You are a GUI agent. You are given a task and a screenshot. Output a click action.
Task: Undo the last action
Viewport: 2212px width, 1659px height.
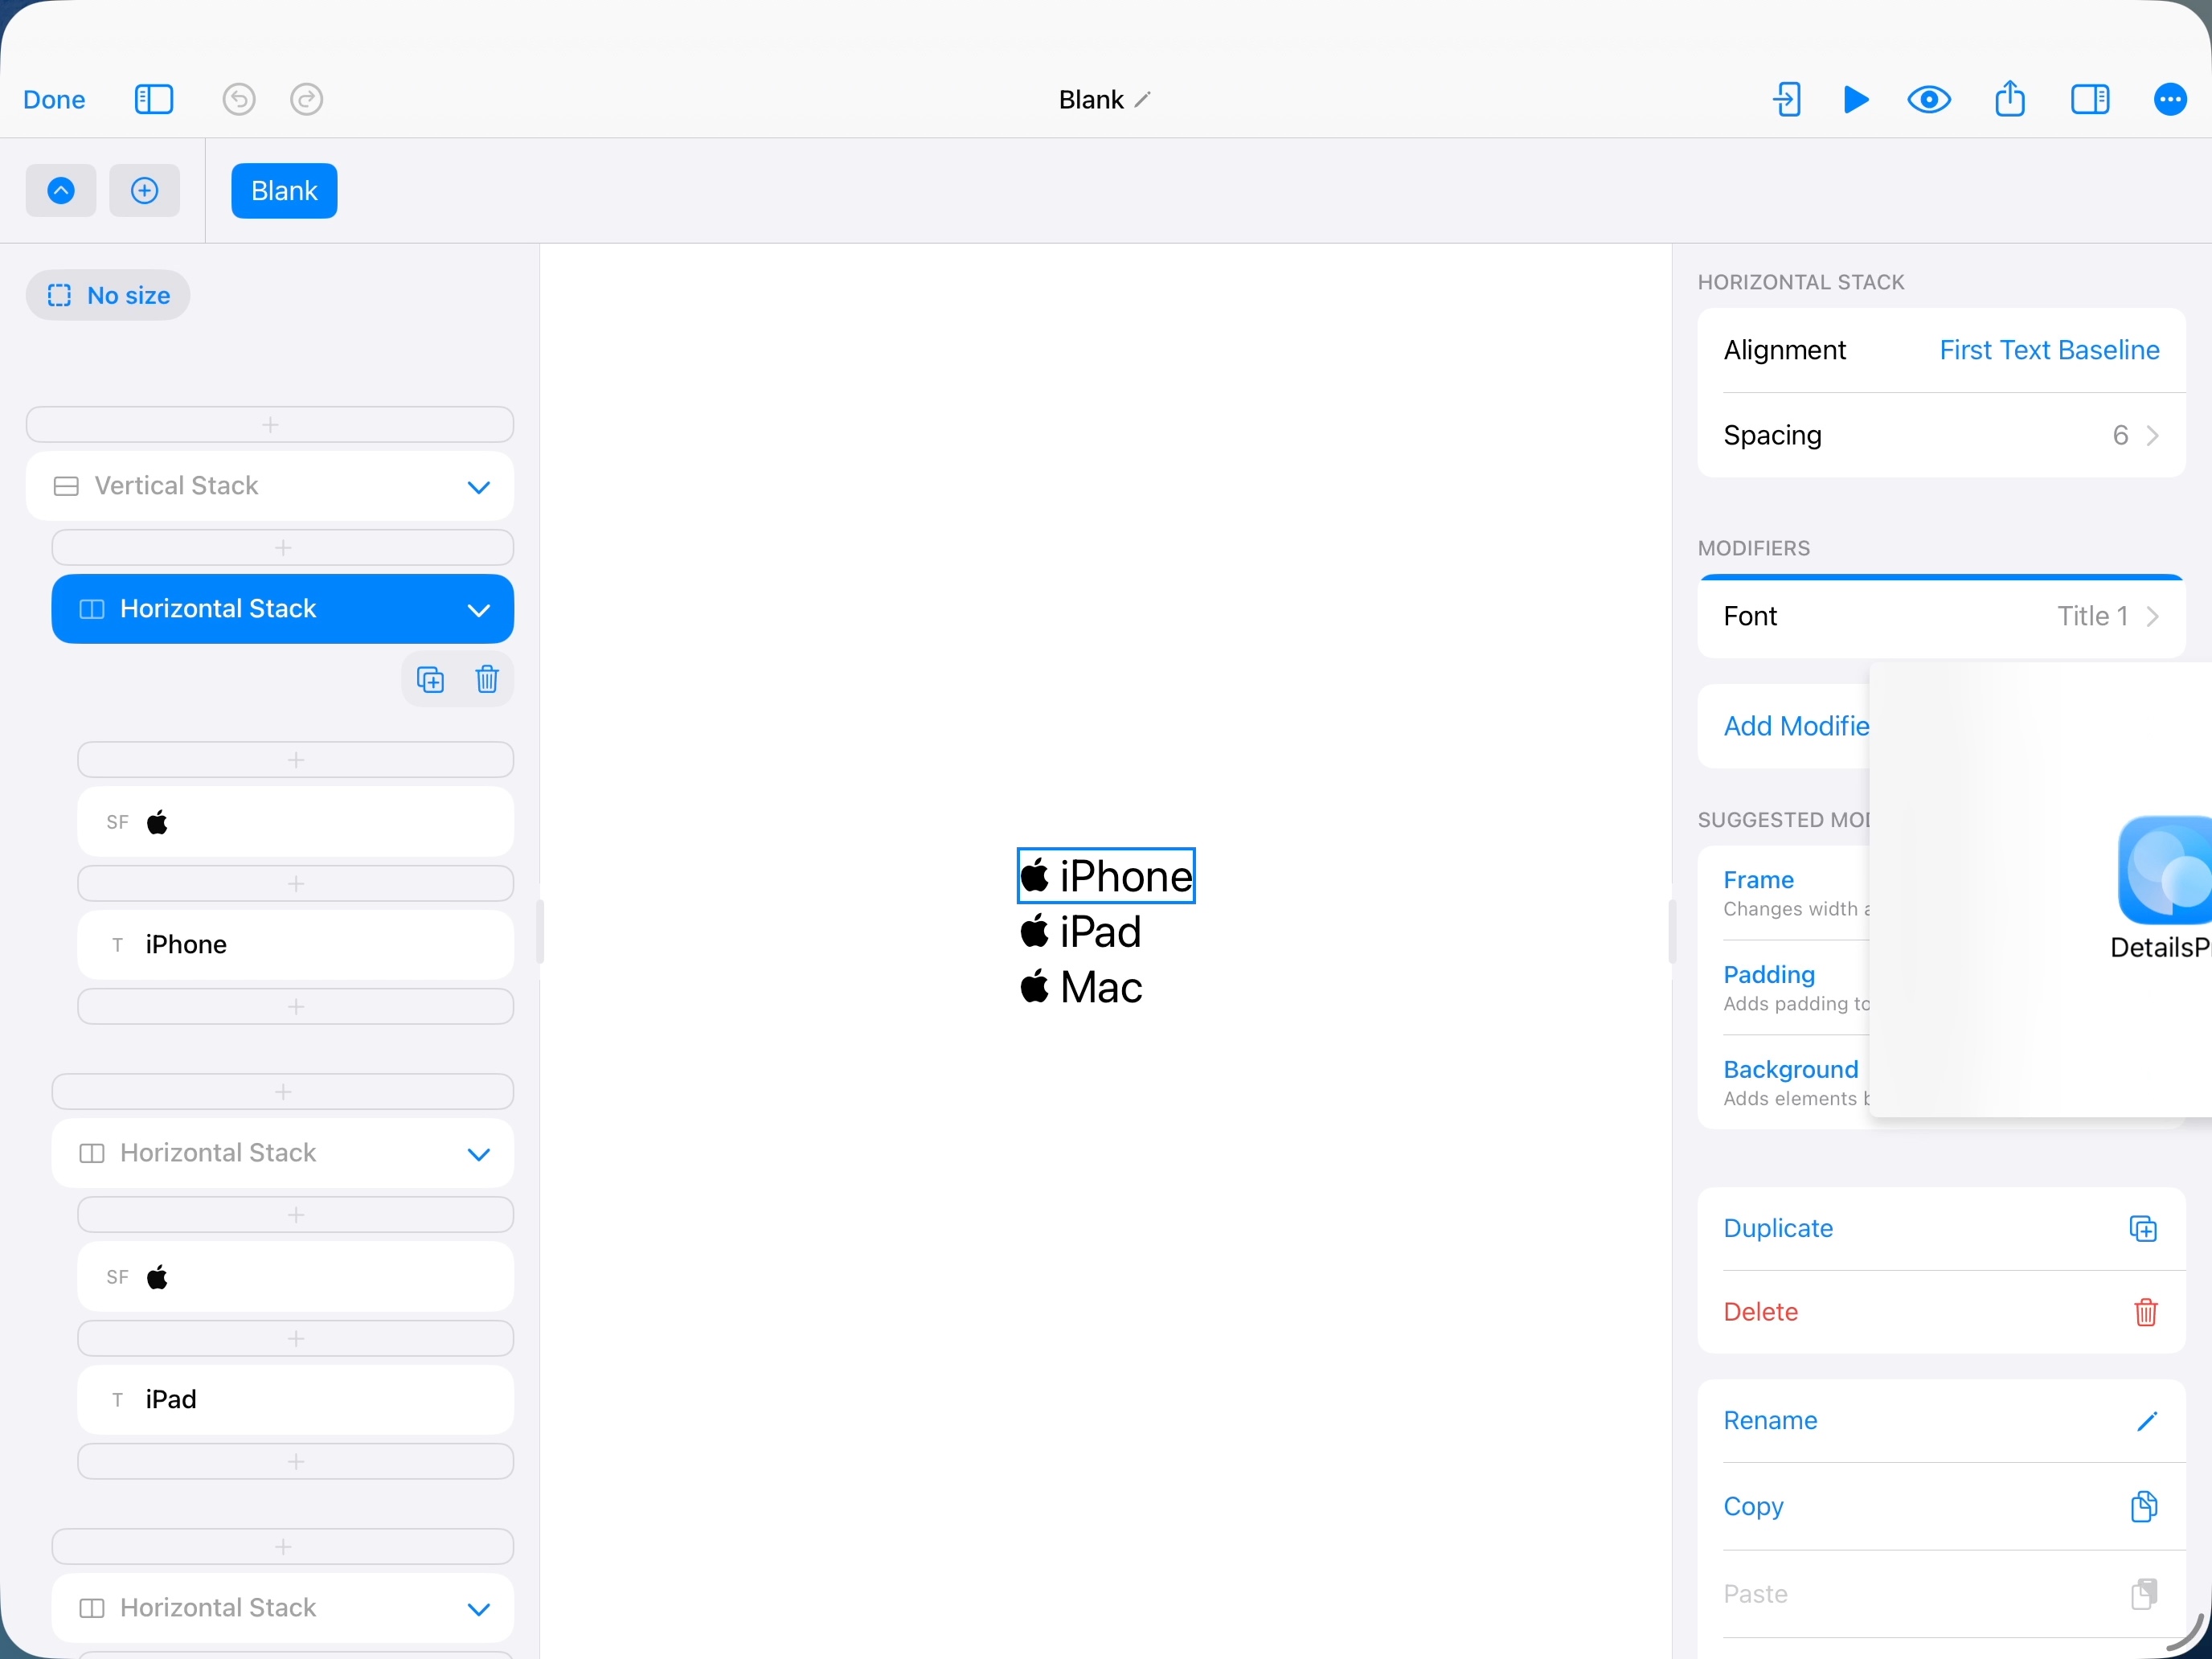239,100
